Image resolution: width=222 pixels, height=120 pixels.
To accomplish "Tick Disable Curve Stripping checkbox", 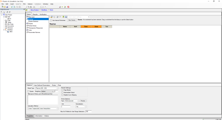I will [62, 95].
